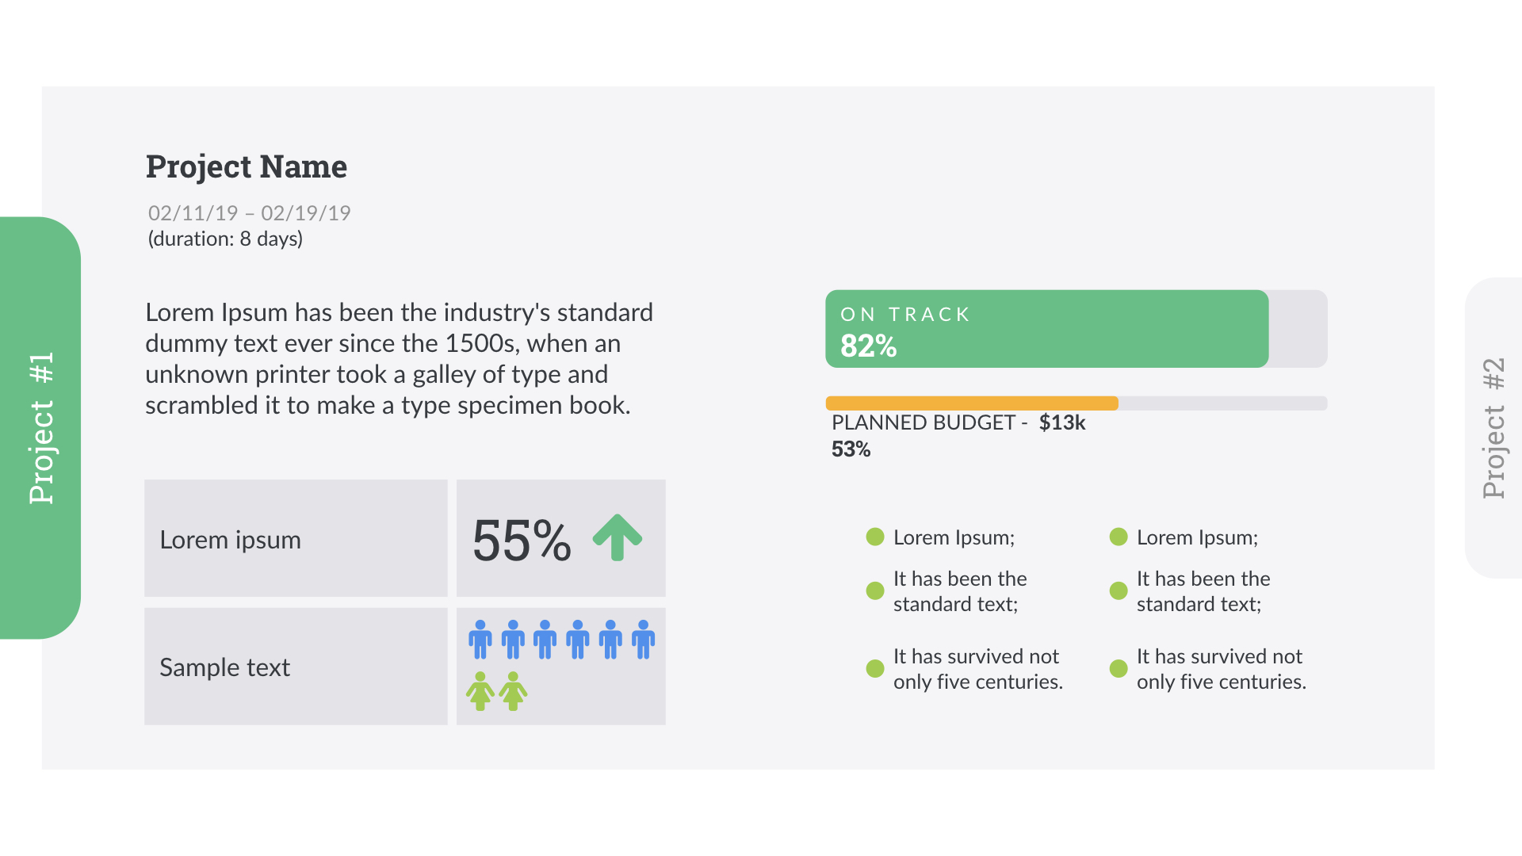Click the green upward arrow icon
Image resolution: width=1522 pixels, height=856 pixels.
(617, 537)
